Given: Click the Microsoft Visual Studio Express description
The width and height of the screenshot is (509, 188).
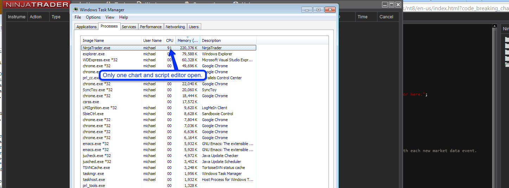Looking at the screenshot, I should [x=227, y=60].
